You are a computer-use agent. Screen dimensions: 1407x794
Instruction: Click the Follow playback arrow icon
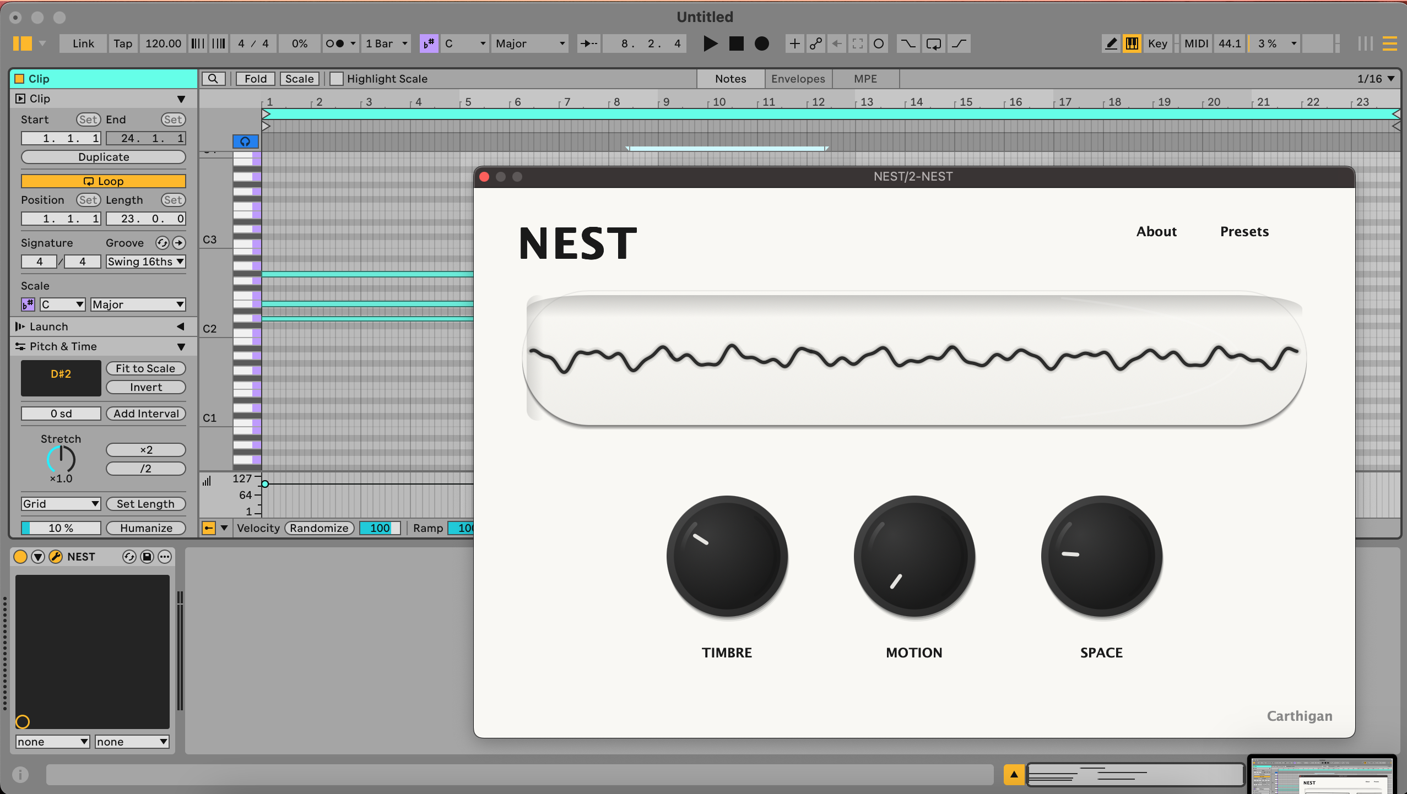[x=588, y=43]
